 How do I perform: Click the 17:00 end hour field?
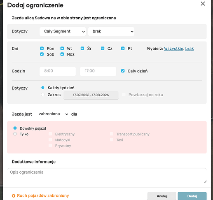pyautogui.click(x=98, y=71)
